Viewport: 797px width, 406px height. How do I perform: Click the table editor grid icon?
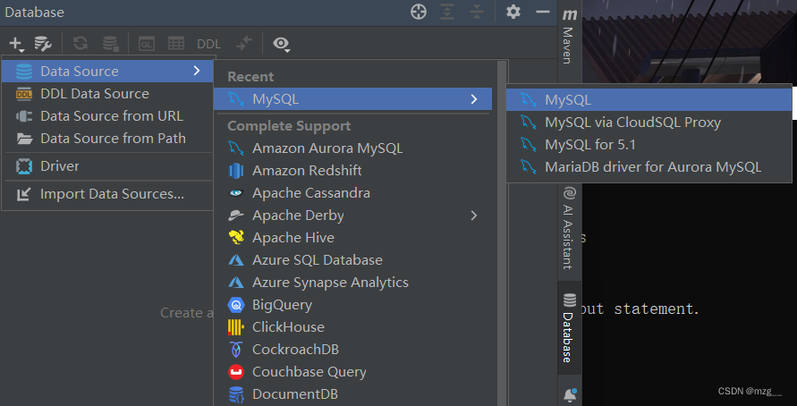(176, 44)
